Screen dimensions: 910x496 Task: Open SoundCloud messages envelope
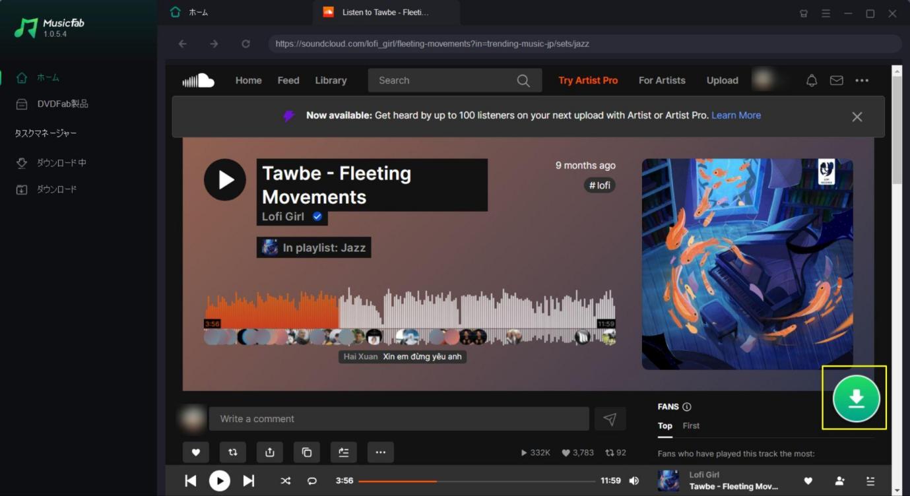click(x=837, y=80)
